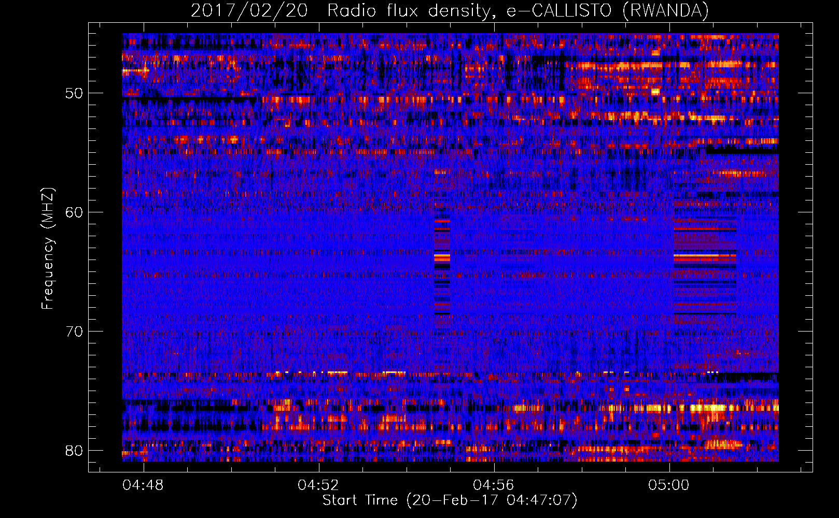
Task: Click the Frequency (MHZ) axis label
Action: pyautogui.click(x=48, y=249)
